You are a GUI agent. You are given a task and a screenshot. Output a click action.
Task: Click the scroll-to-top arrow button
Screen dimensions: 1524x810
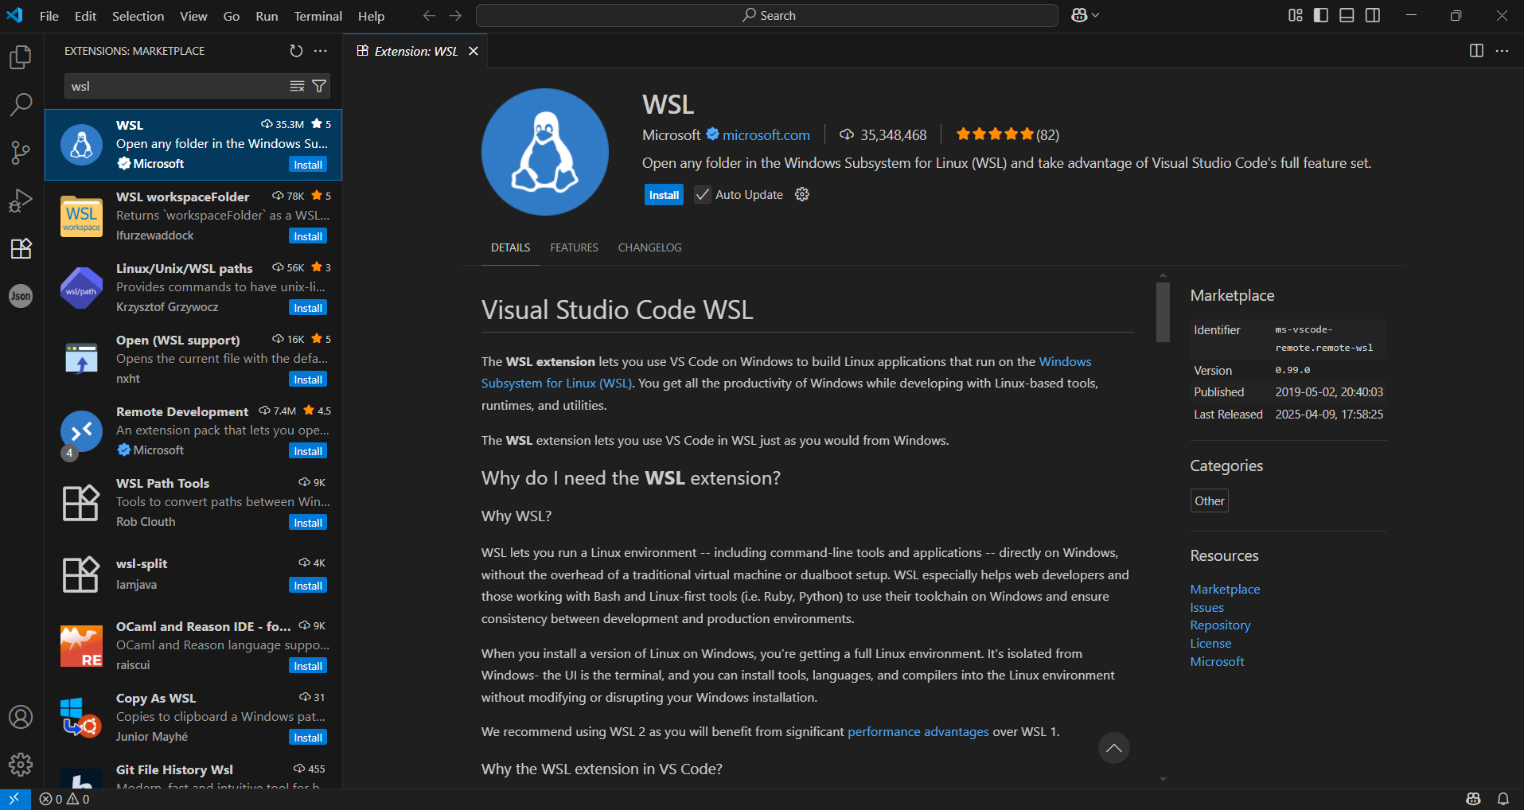pyautogui.click(x=1114, y=748)
